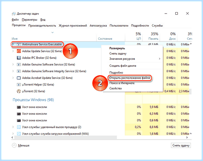Click the 8,8 МБ memory value

(x=154, y=127)
